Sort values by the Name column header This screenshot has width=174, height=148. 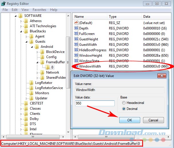point(90,17)
